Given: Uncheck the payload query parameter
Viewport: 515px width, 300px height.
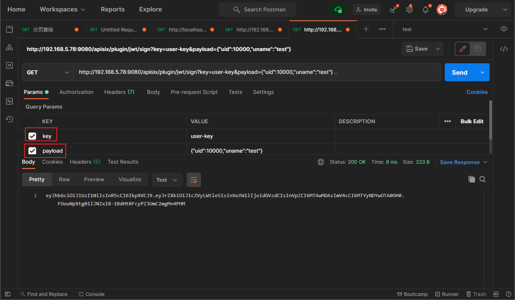Looking at the screenshot, I should point(32,151).
